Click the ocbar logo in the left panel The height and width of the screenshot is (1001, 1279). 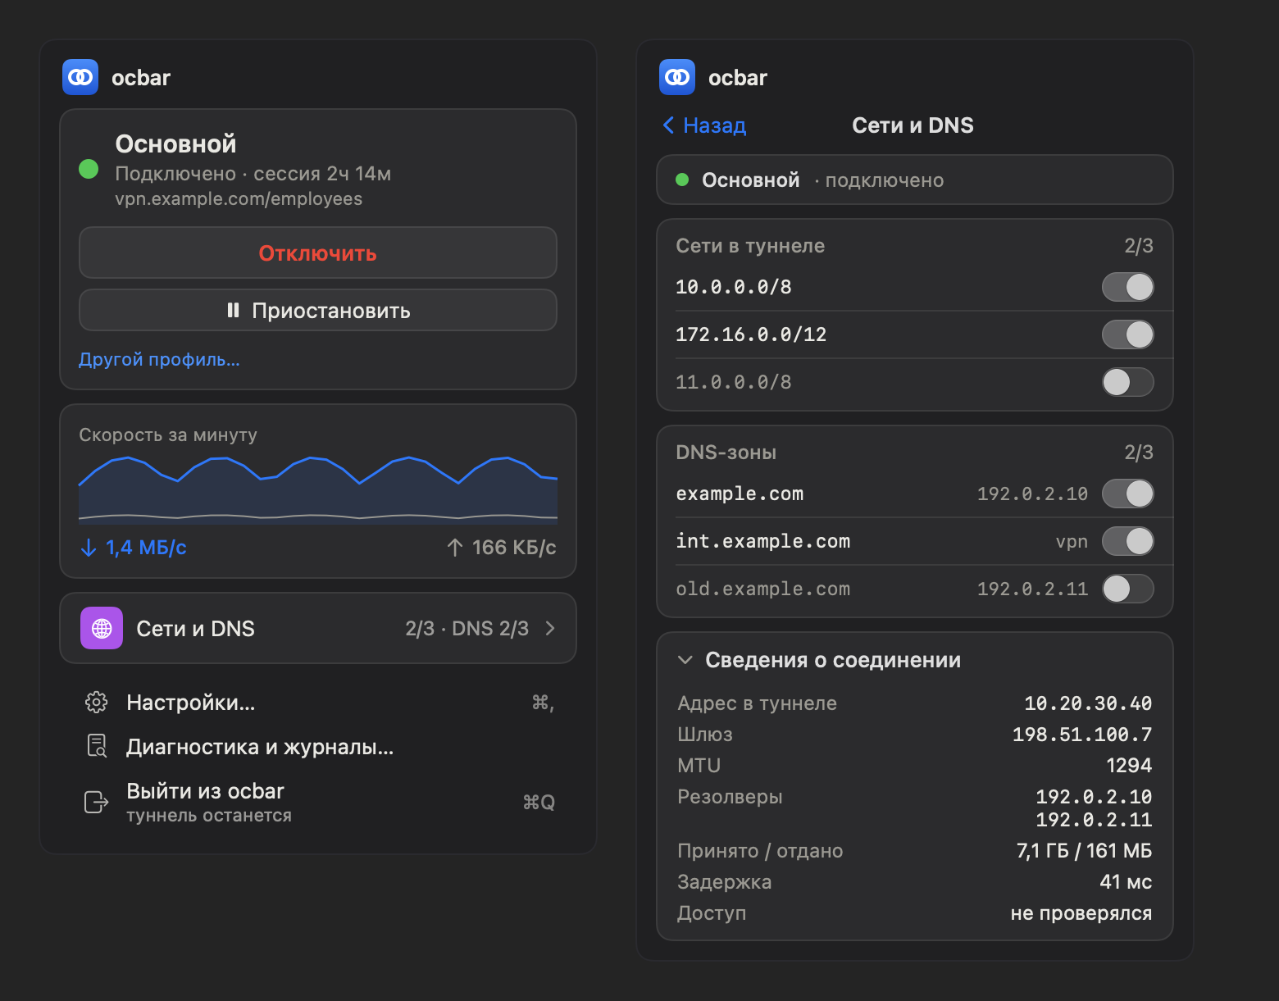point(80,77)
